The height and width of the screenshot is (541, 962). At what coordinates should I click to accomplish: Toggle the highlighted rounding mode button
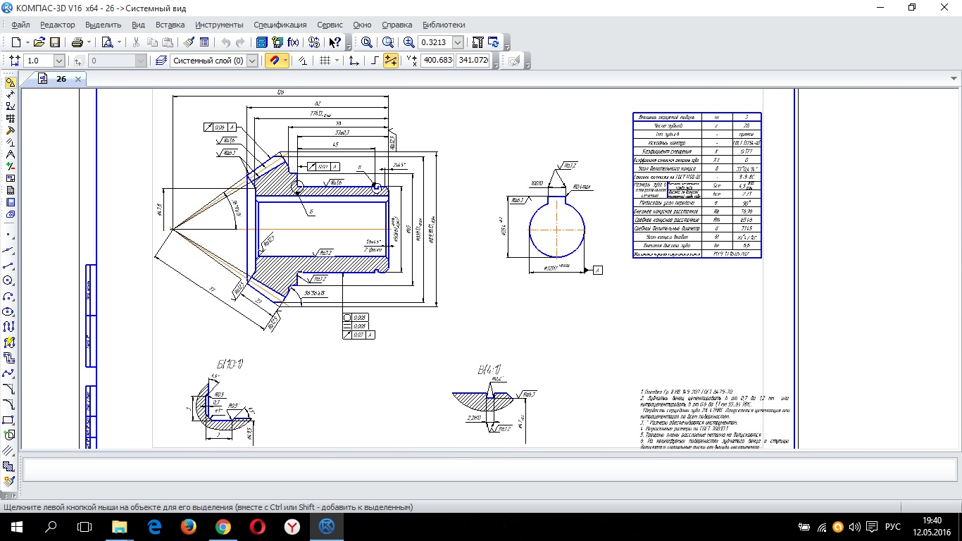coord(391,61)
